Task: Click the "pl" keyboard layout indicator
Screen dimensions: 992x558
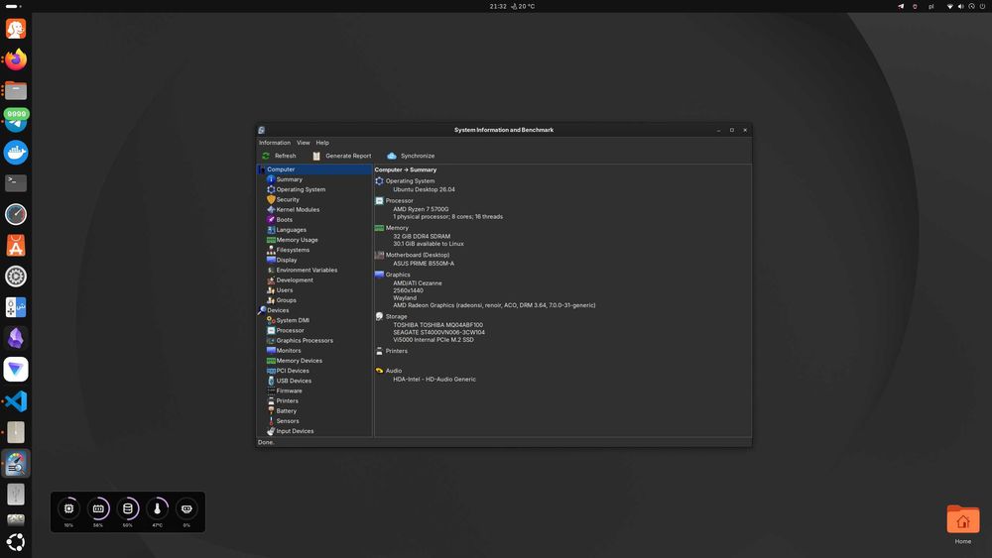Action: click(930, 6)
